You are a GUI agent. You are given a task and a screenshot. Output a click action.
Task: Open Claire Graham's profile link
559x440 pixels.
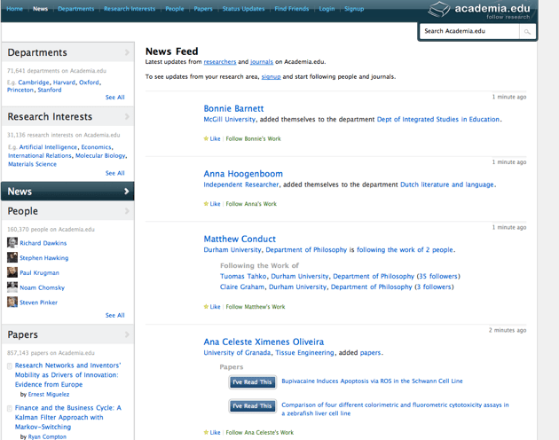tap(242, 287)
